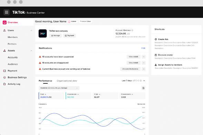
Task: Click the Users sidebar icon
Action: pos(4,31)
